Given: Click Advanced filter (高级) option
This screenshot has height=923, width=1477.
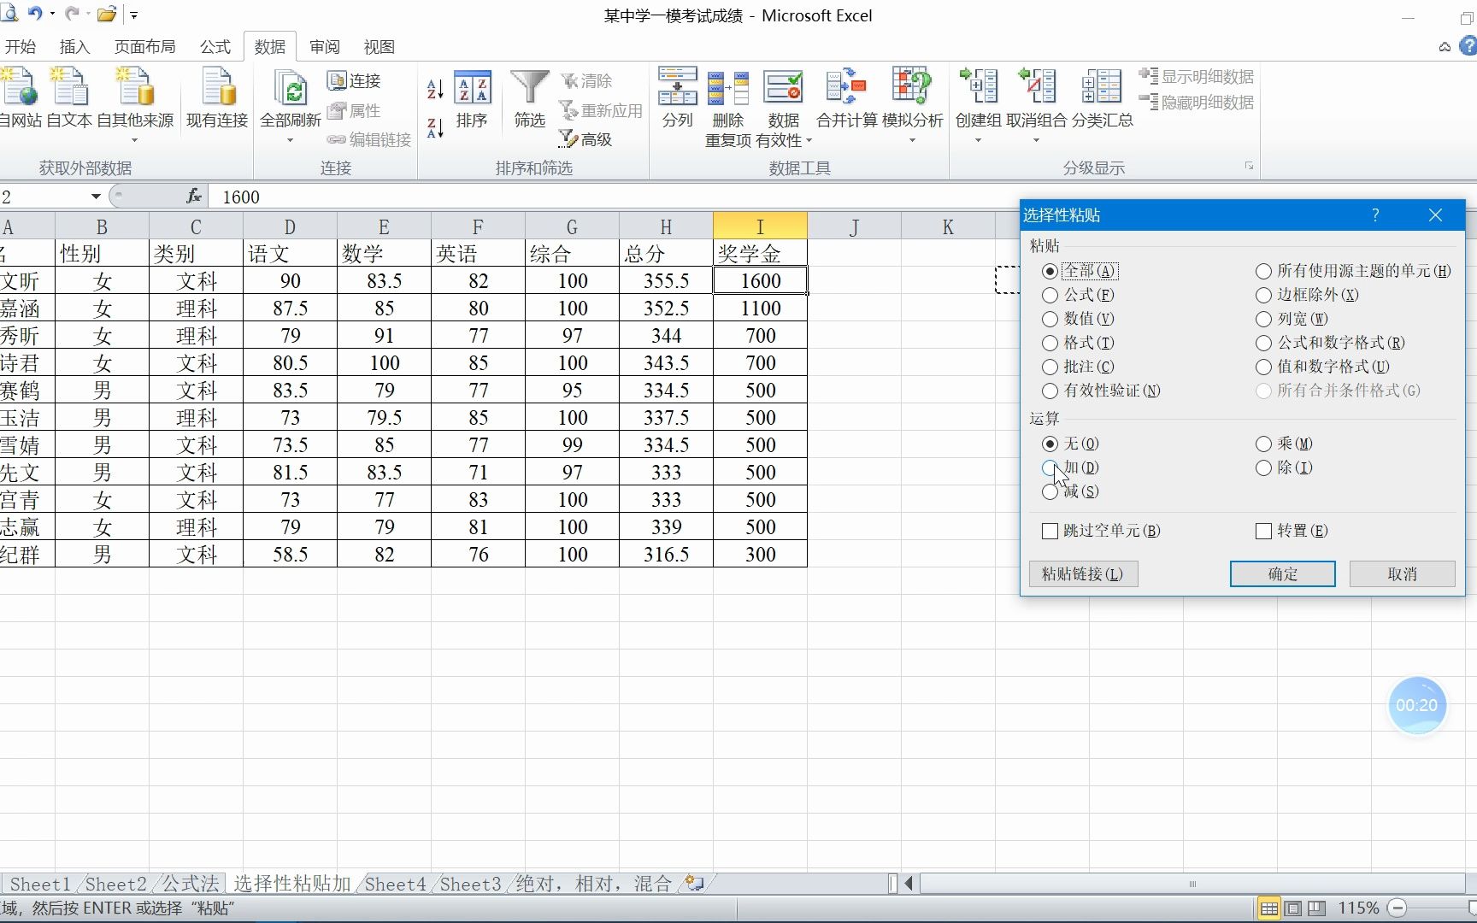Looking at the screenshot, I should [586, 138].
